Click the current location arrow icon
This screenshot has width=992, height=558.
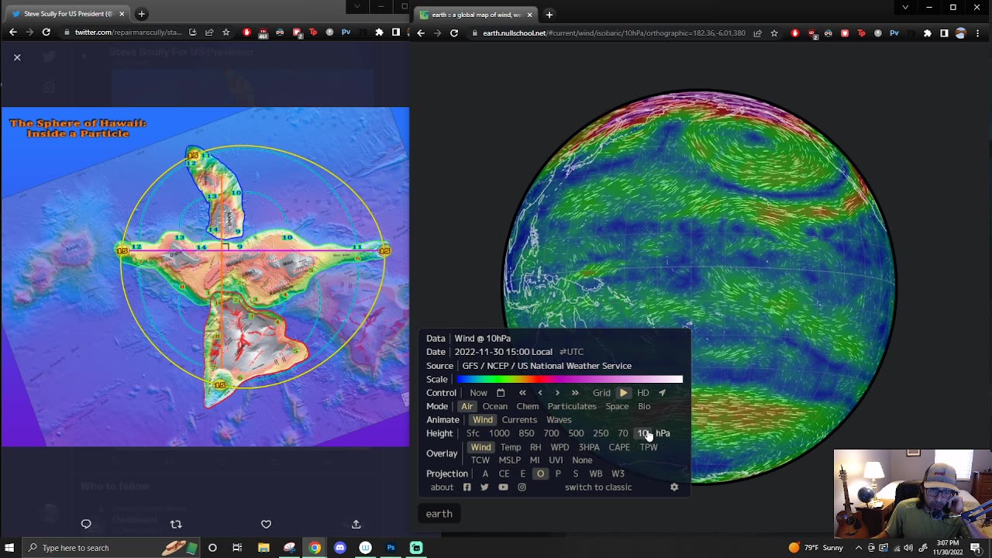(662, 393)
